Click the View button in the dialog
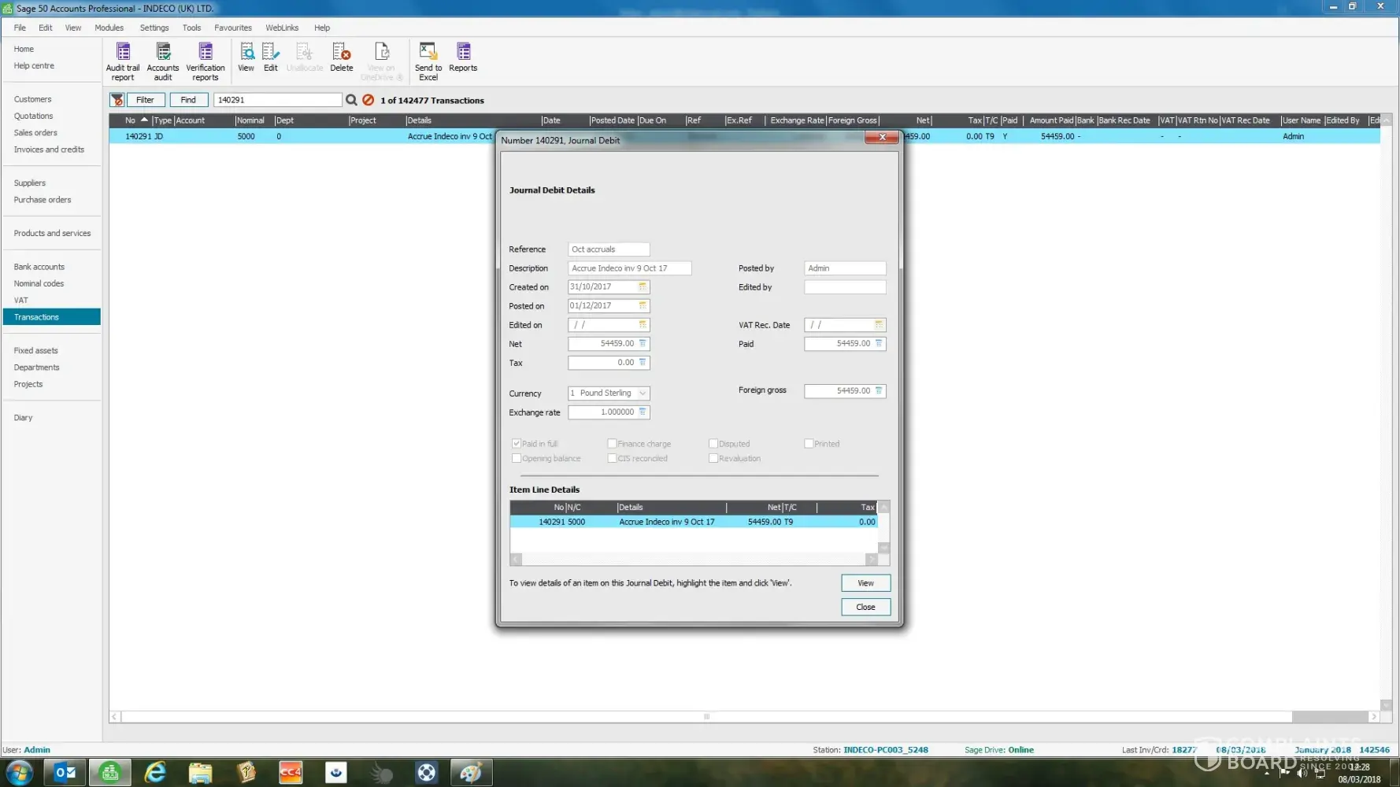The width and height of the screenshot is (1400, 787). [x=865, y=583]
